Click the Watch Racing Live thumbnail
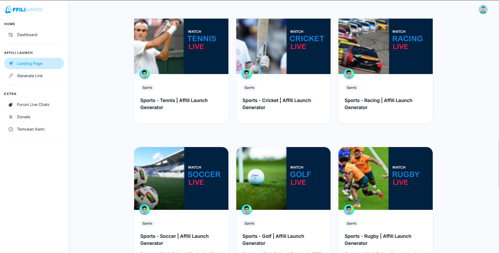 386,46
